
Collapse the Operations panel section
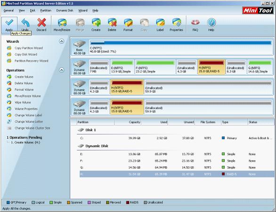click(61, 70)
